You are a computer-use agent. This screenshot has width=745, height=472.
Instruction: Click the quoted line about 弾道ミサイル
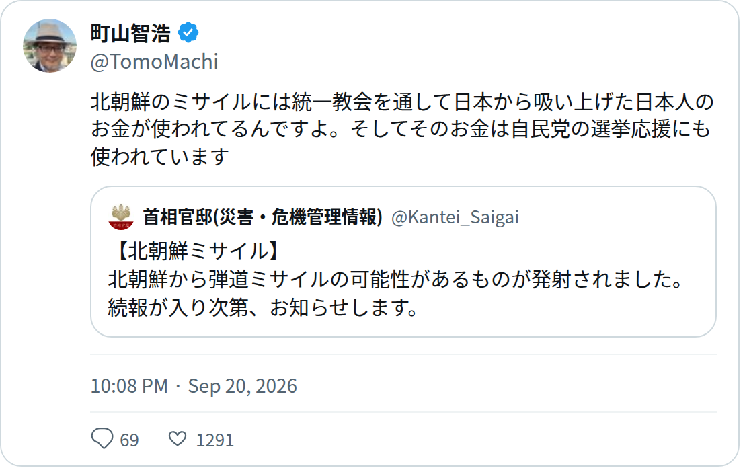[395, 279]
